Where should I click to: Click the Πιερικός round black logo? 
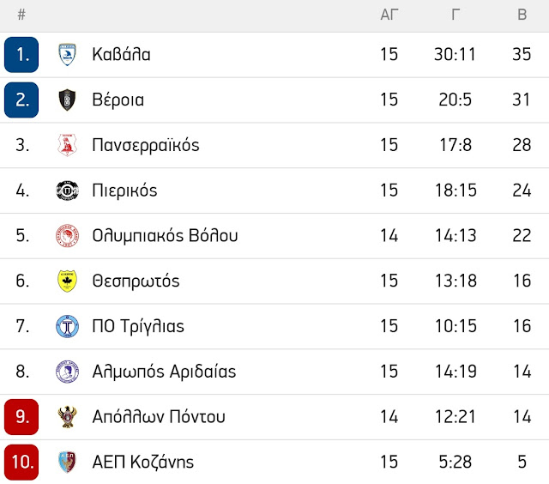(x=67, y=191)
